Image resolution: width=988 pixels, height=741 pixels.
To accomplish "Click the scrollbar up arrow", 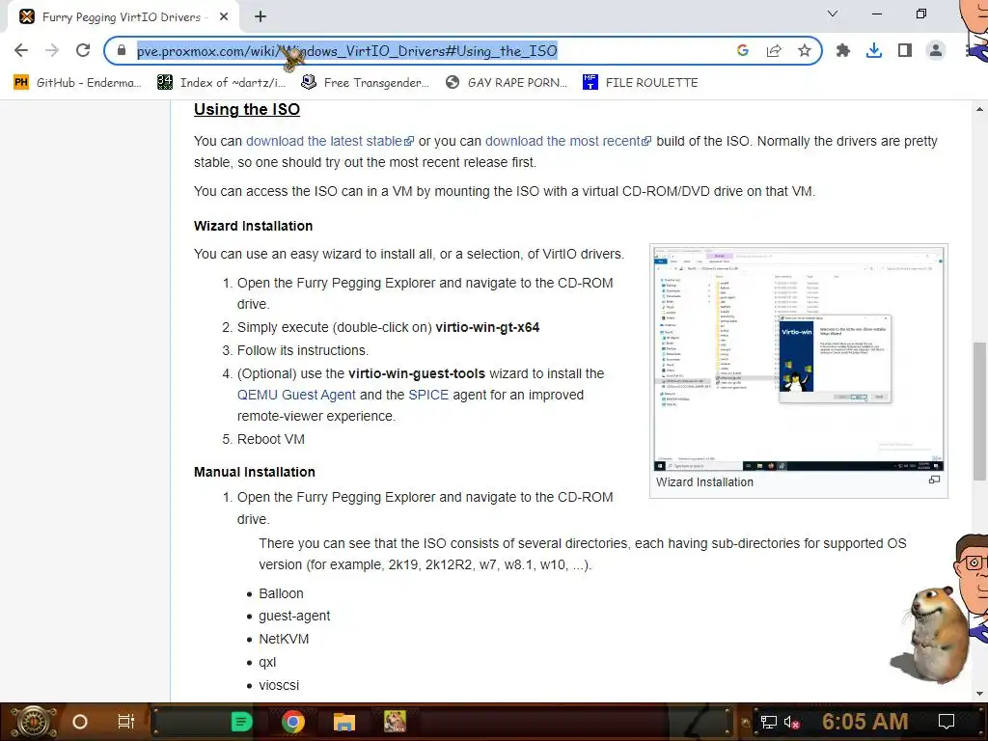I will pos(979,109).
